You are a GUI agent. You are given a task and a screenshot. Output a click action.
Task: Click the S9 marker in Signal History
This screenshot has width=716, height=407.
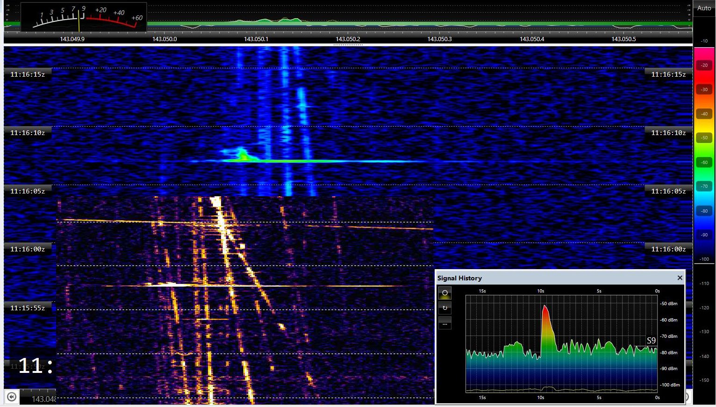[651, 341]
